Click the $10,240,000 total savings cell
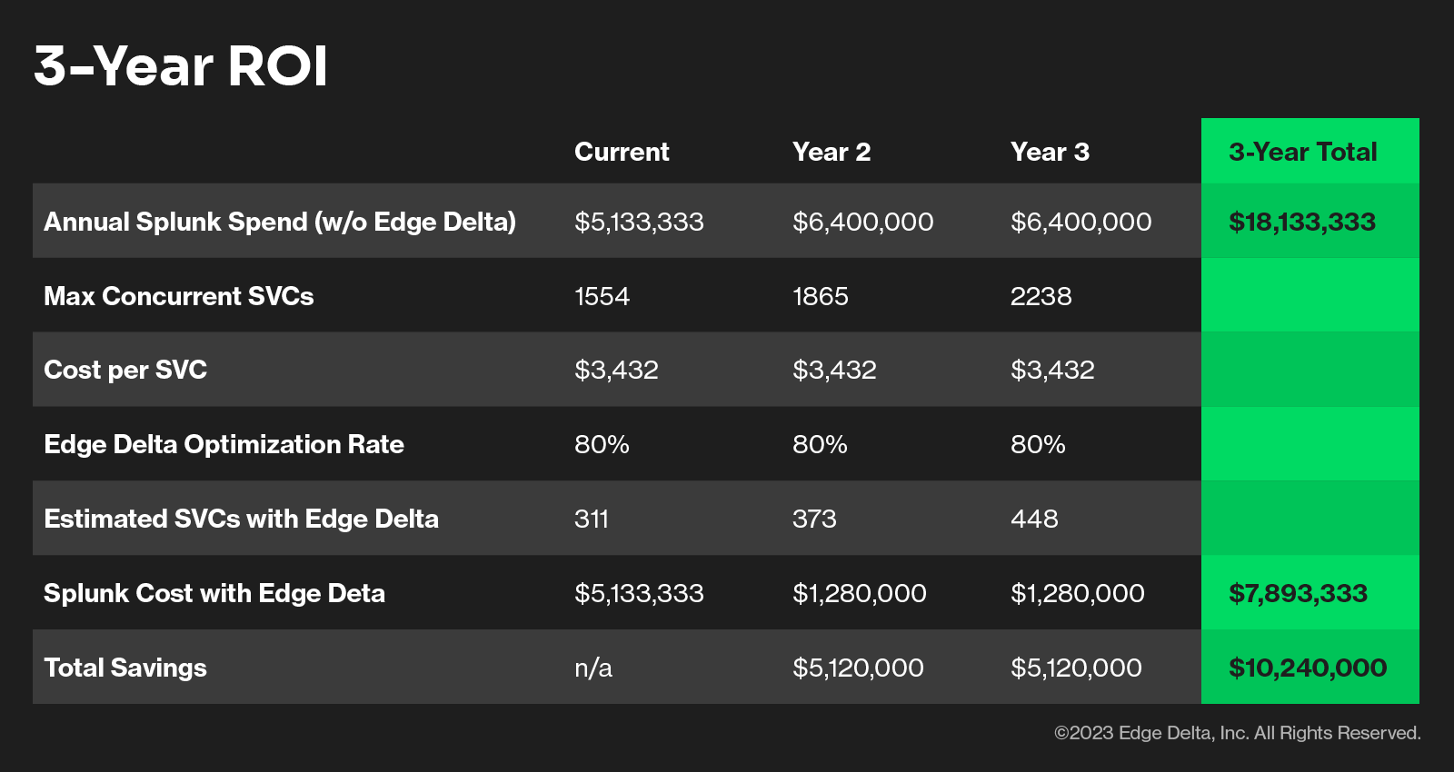Image resolution: width=1454 pixels, height=772 pixels. pyautogui.click(x=1308, y=668)
